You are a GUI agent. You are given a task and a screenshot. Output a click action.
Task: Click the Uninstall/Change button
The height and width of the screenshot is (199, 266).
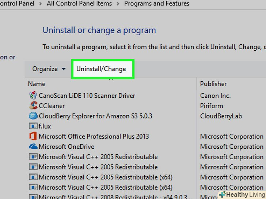click(101, 69)
